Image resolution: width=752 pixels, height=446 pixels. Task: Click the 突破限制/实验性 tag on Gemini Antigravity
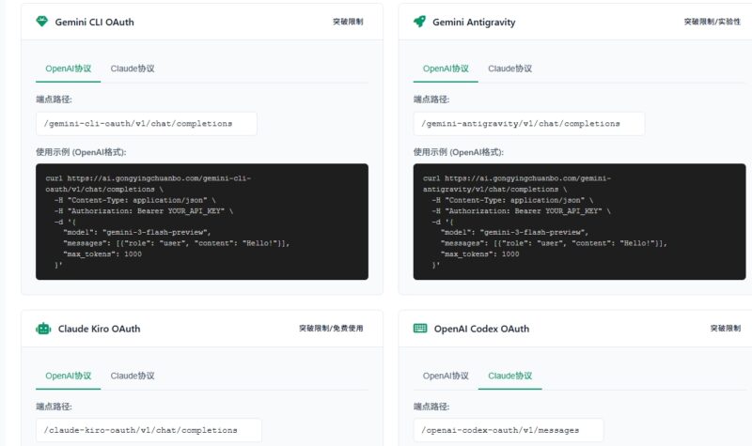click(x=713, y=22)
